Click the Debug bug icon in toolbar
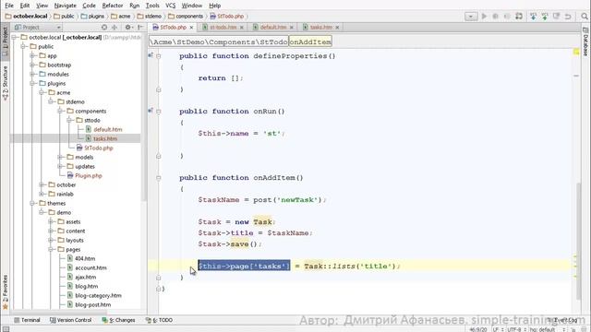Viewport: 591px width, 332px height. click(496, 17)
